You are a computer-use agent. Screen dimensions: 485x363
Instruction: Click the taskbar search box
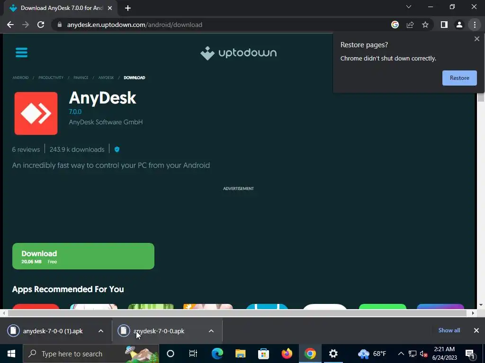point(91,354)
